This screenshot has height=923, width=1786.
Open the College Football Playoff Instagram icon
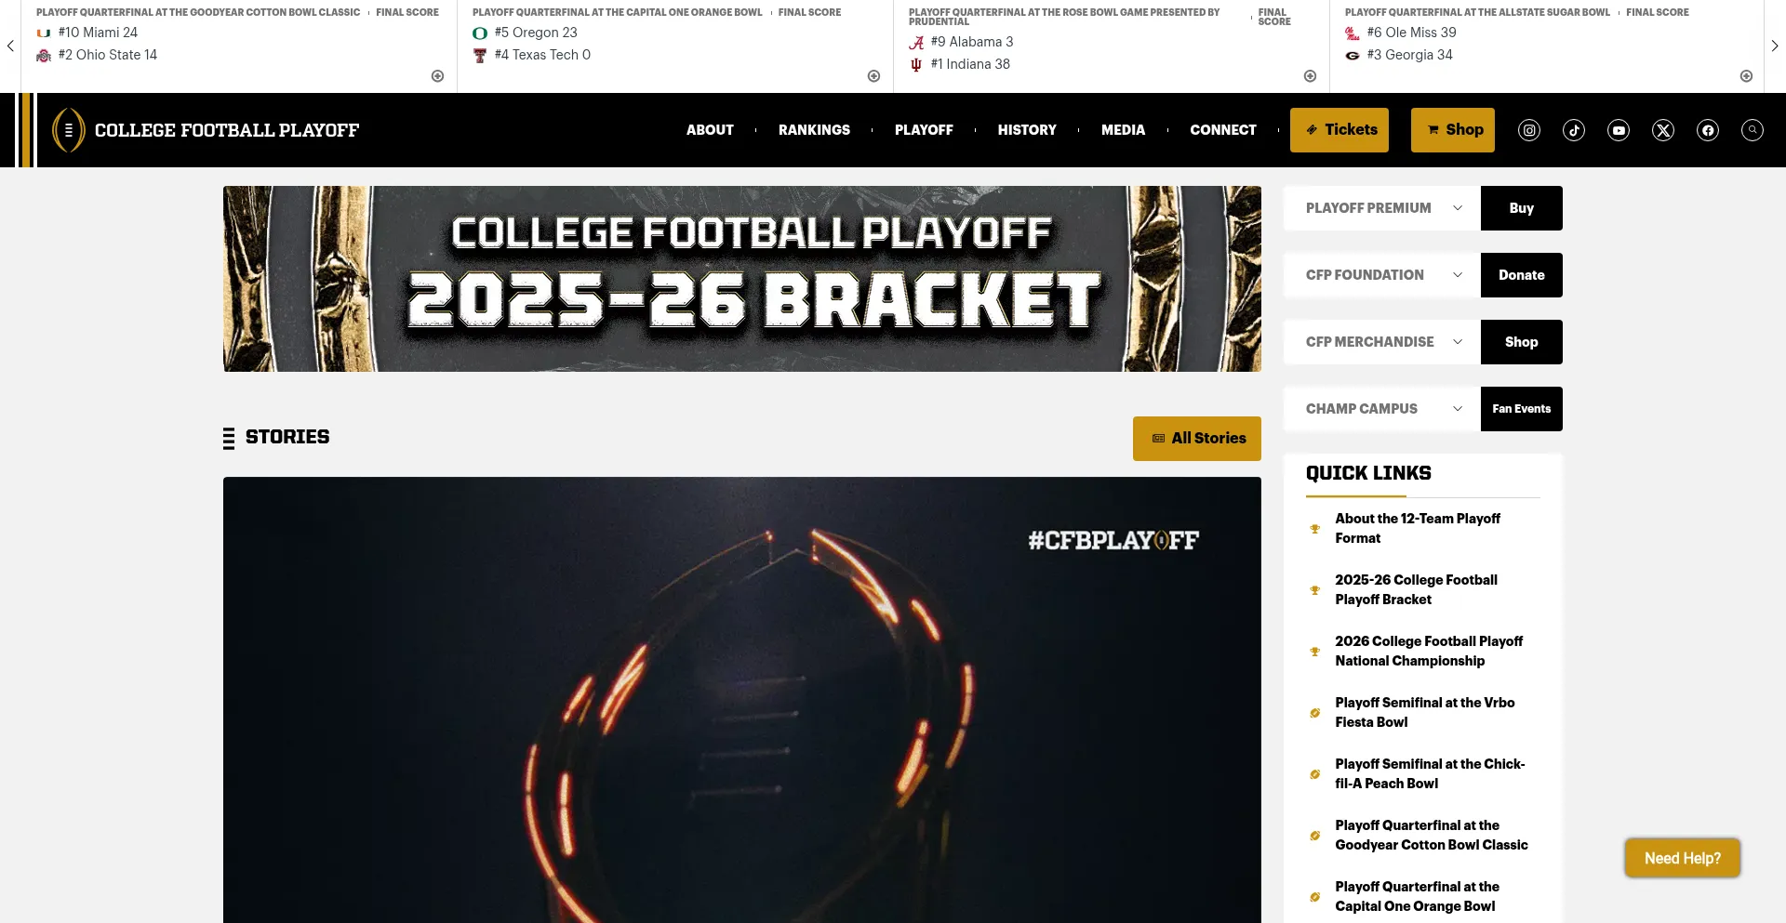pos(1529,130)
